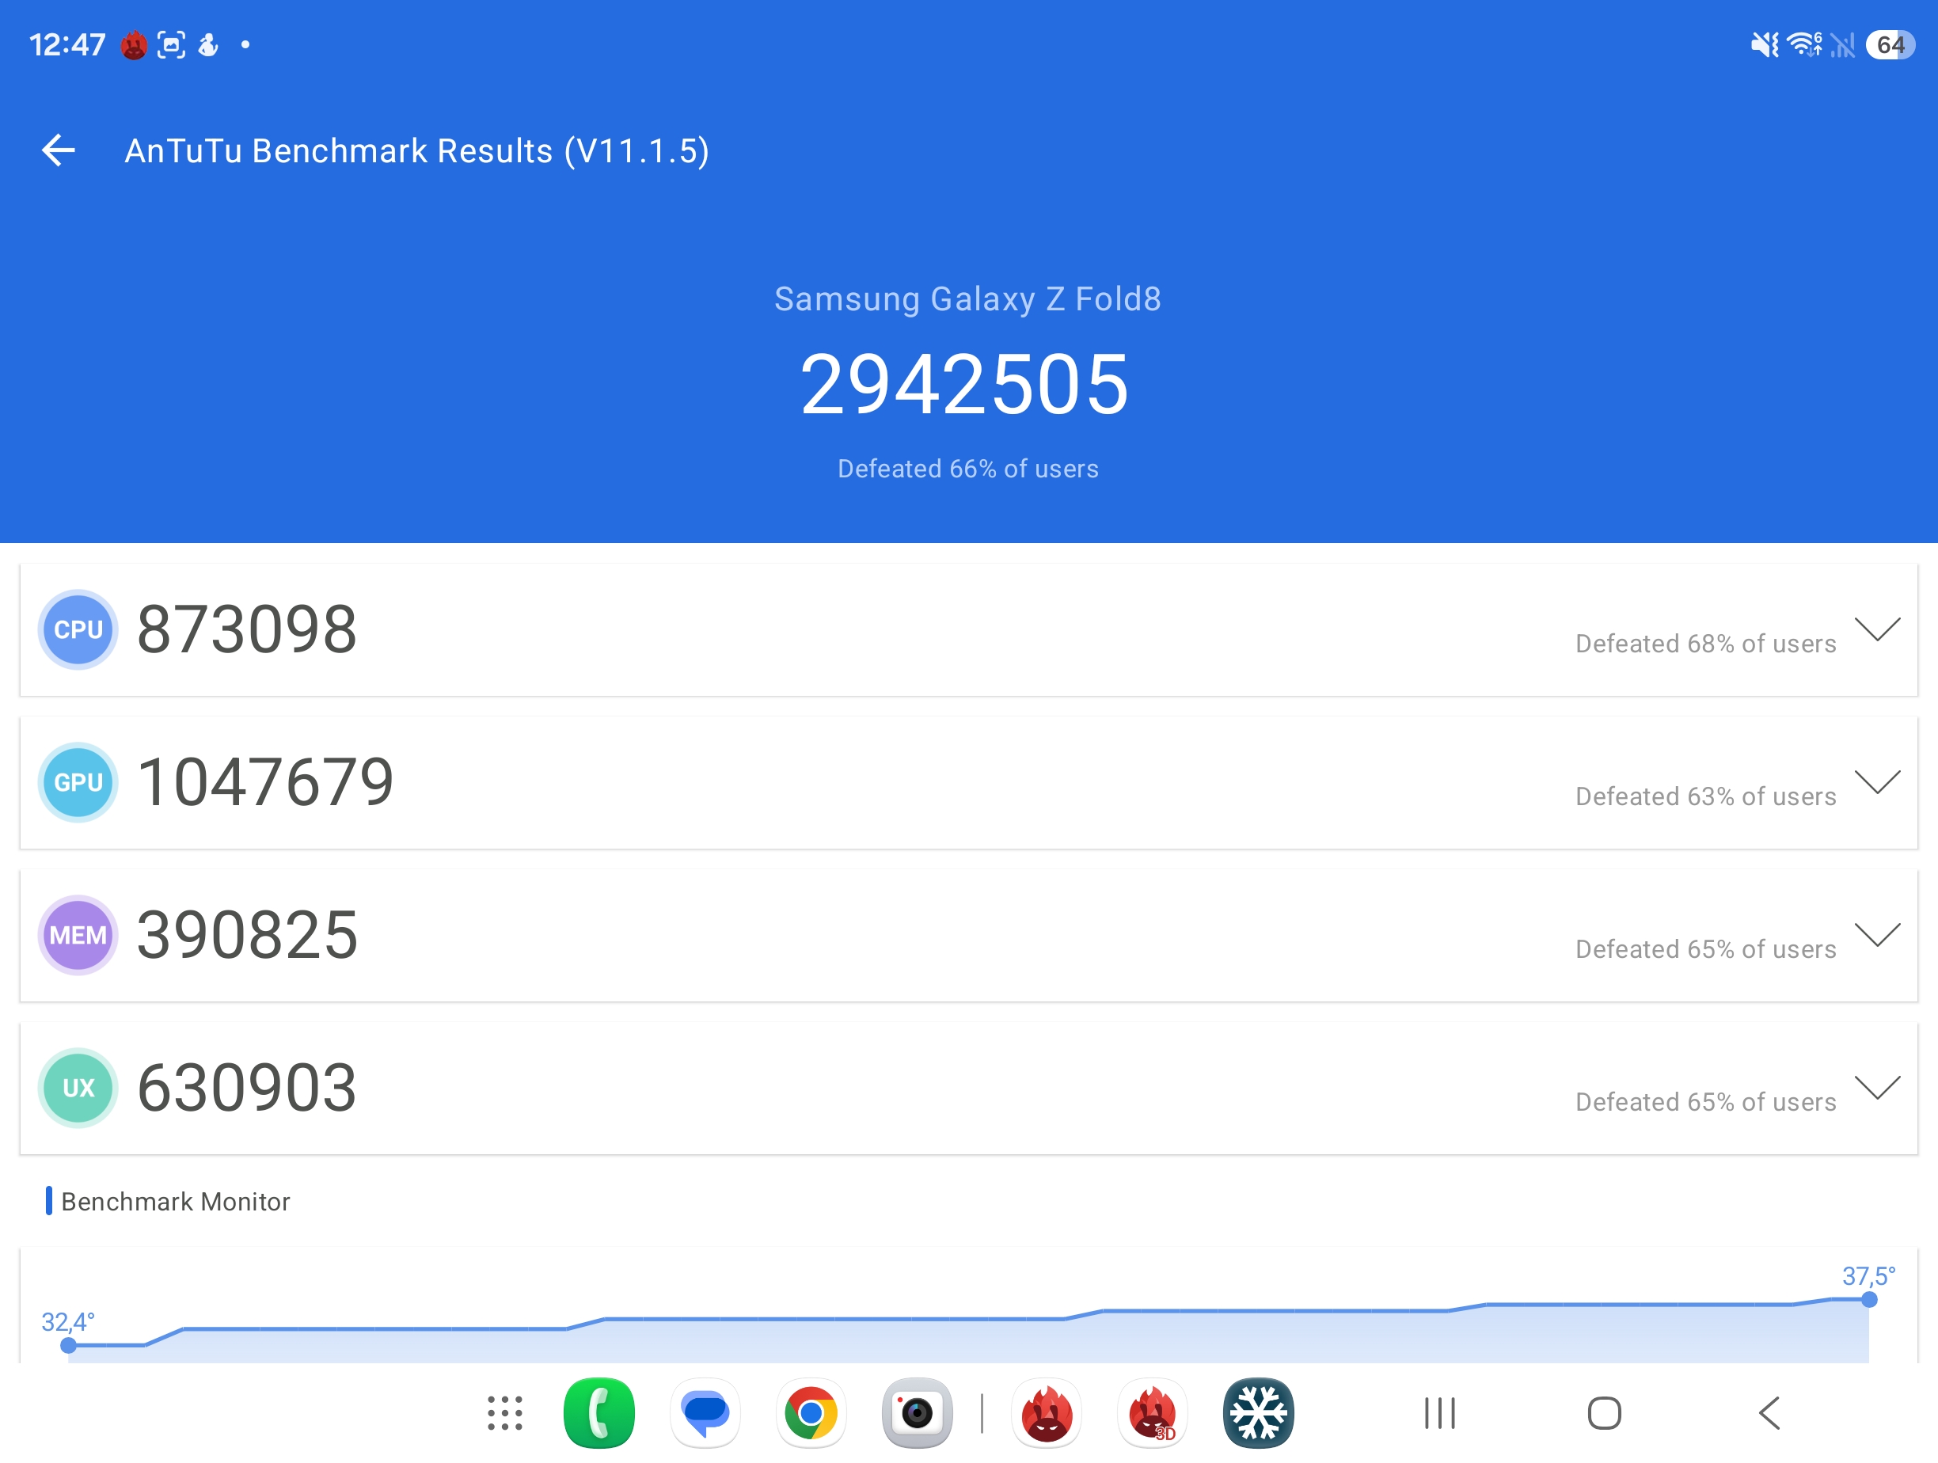The image size is (1938, 1463).
Task: Tap the Samsung Galaxy Z Fold8 device name
Action: point(968,298)
